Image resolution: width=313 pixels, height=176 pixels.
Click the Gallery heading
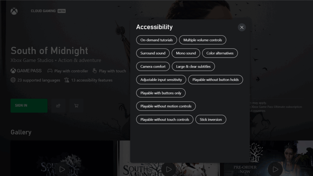coord(21,132)
